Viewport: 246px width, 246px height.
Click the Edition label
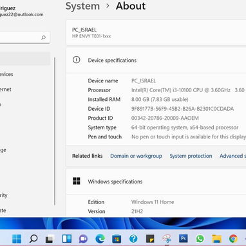(96, 202)
